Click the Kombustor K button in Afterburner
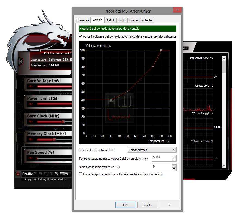Viewport: 239px width, 216px height. (x=21, y=61)
